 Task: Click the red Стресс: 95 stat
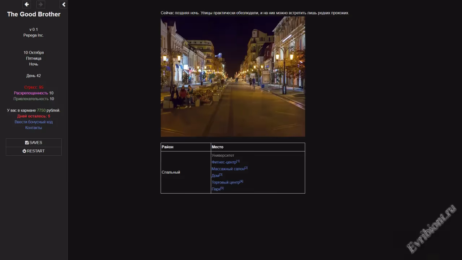tap(34, 87)
